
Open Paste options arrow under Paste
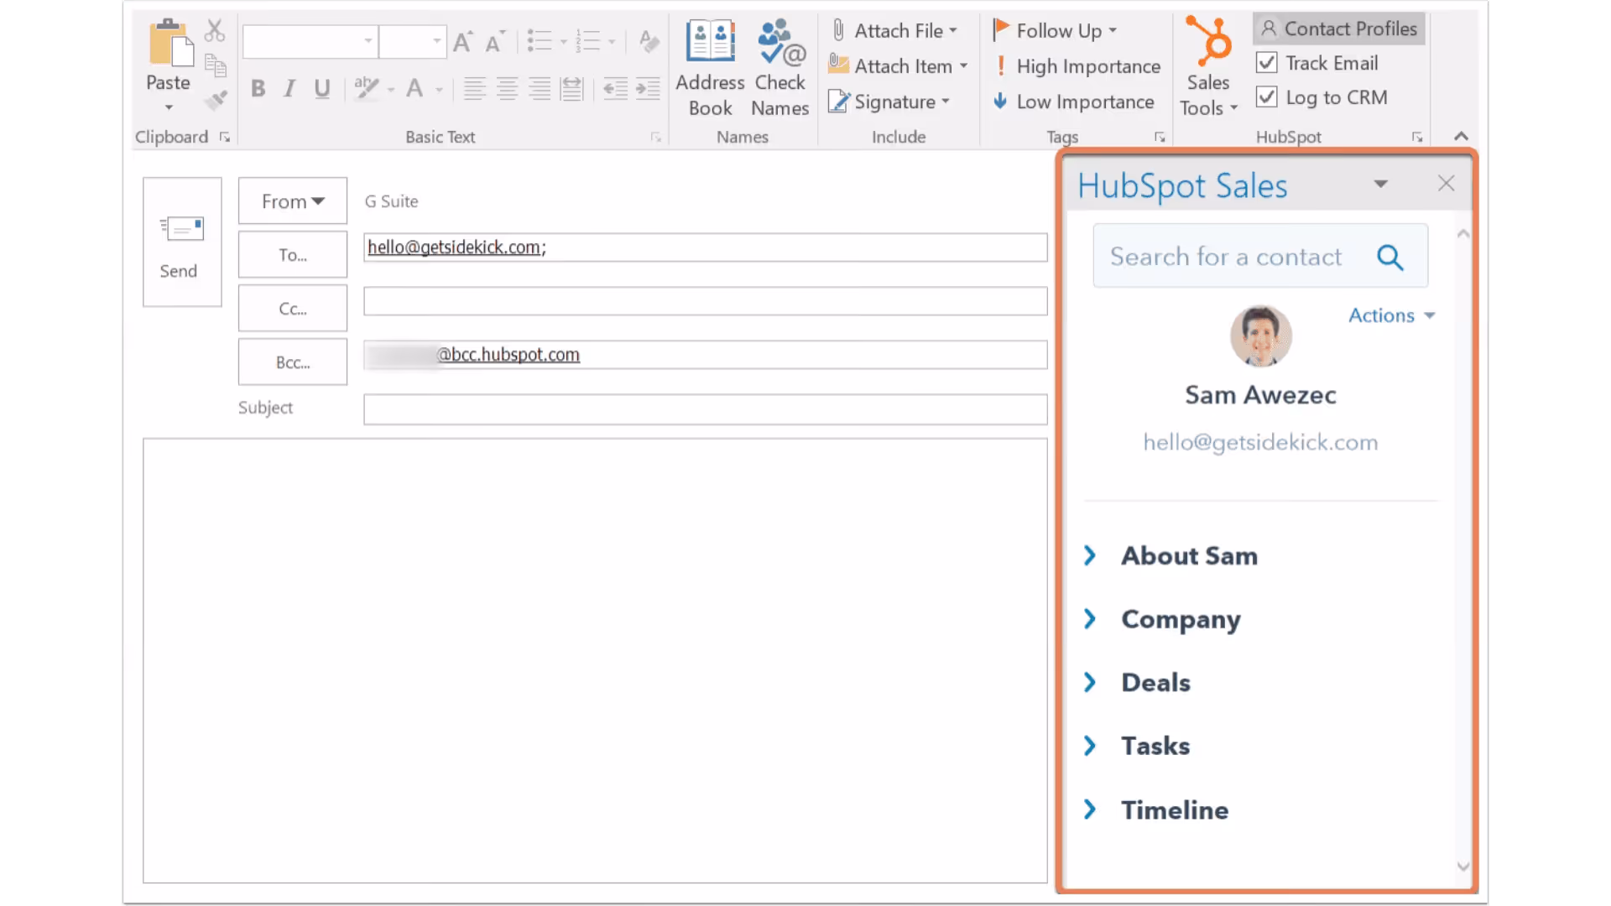(x=169, y=107)
